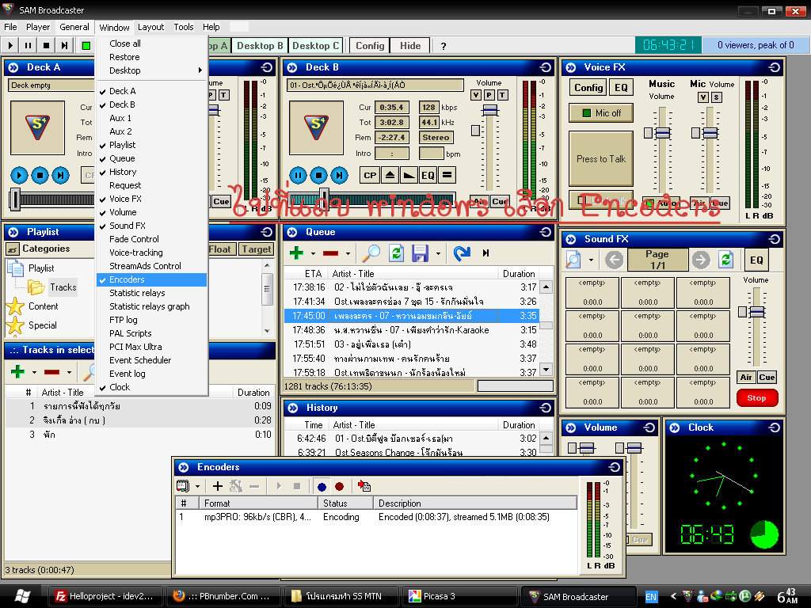
Task: Open the EQ on Deck B
Action: coord(428,175)
